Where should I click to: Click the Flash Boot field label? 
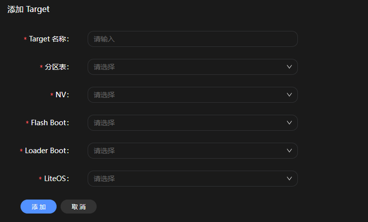pyautogui.click(x=50, y=123)
